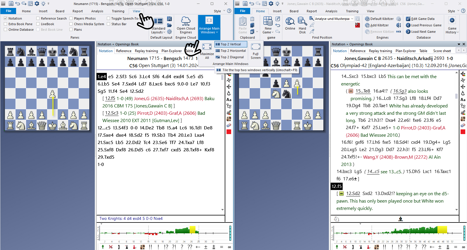Screen dimensions: 467x250
Task: Click the red color square in left toolbar
Action: 229,132
